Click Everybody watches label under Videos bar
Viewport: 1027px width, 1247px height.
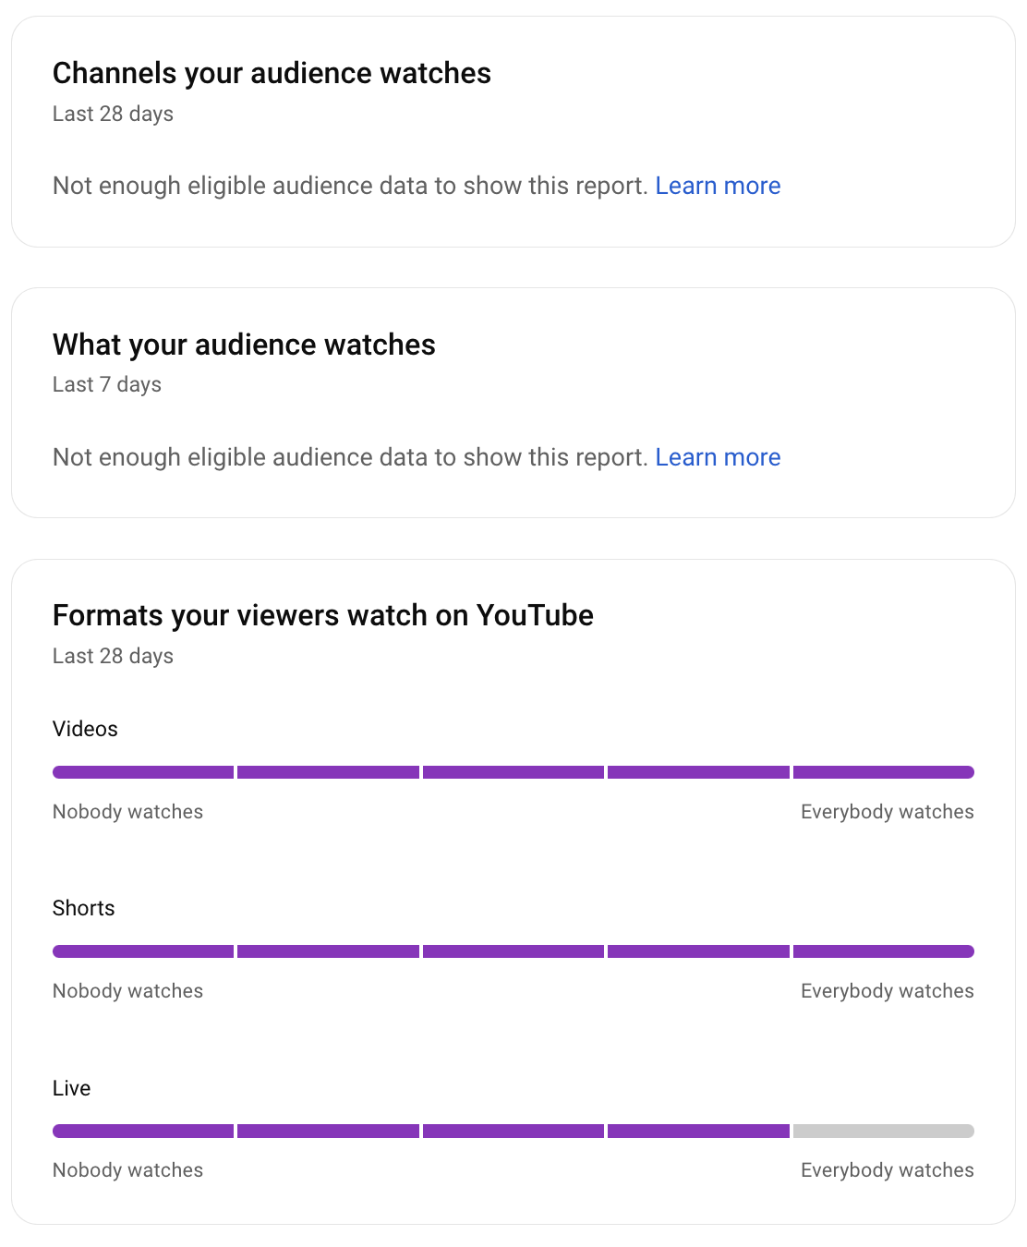[x=887, y=812]
